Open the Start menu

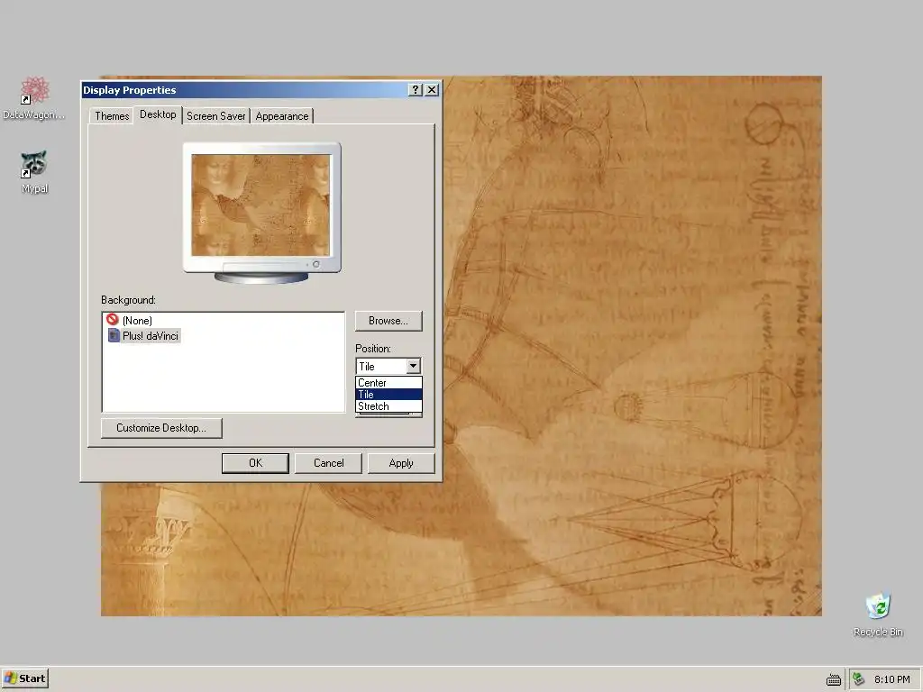tap(24, 678)
